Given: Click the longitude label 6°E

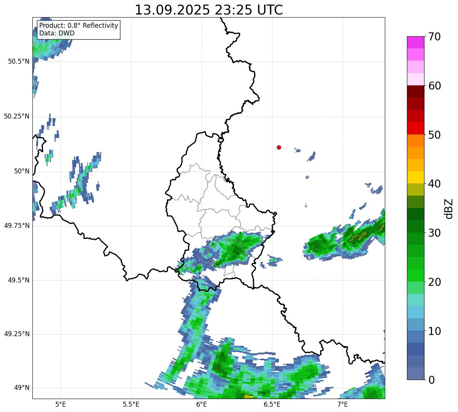Looking at the screenshot, I should pyautogui.click(x=202, y=404).
